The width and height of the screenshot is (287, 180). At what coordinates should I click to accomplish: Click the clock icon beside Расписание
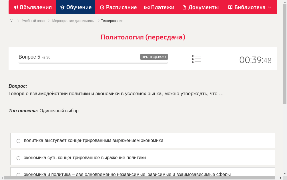click(101, 7)
